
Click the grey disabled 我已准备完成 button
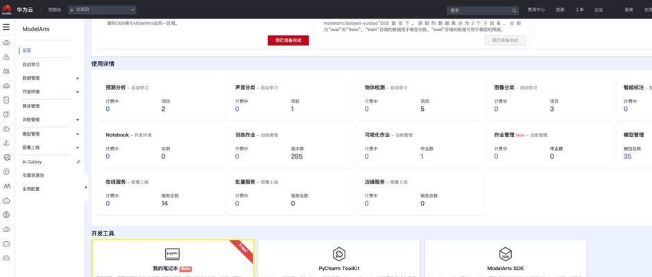[505, 40]
